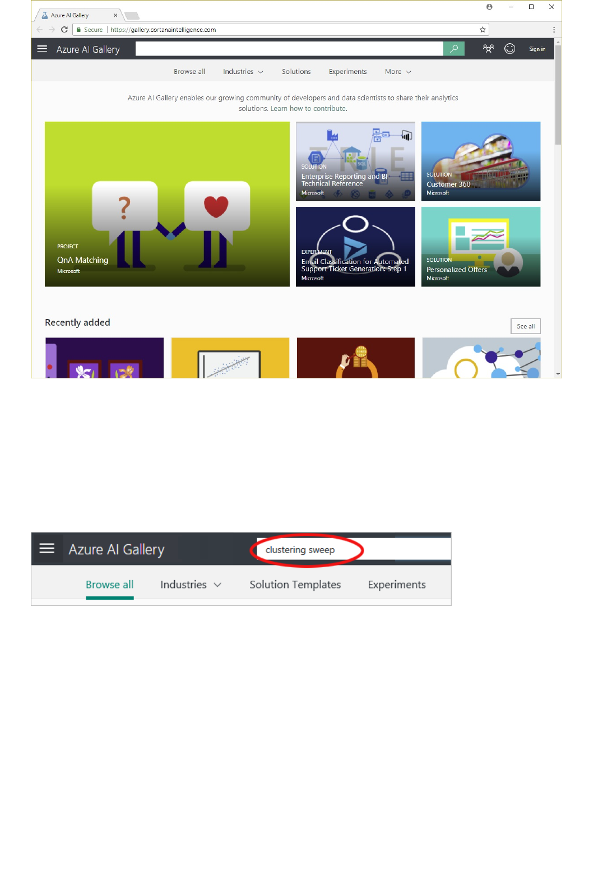
Task: Click scrollbar down arrow in browser
Action: point(558,374)
